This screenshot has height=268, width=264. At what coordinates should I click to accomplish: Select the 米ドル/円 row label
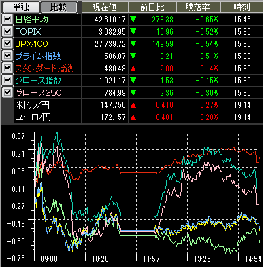[x=32, y=105]
